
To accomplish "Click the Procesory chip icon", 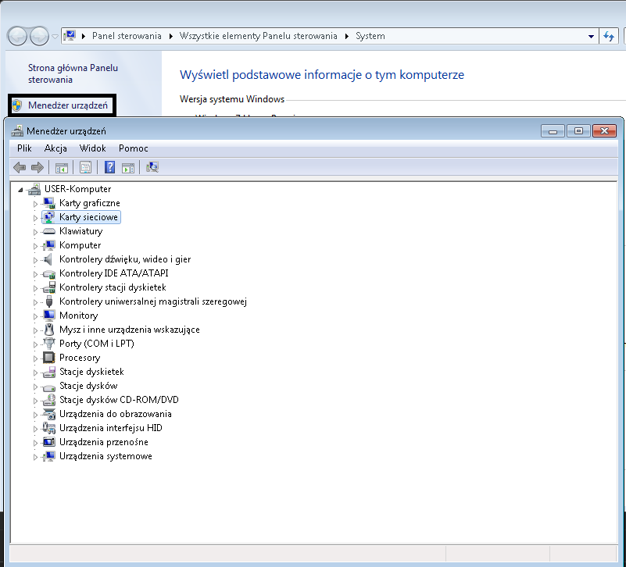I will point(48,358).
